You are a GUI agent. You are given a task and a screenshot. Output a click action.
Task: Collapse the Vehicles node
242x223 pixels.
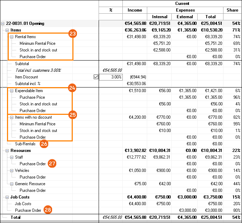point(12,170)
